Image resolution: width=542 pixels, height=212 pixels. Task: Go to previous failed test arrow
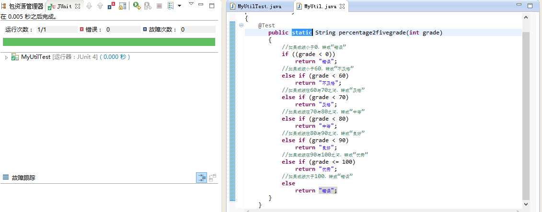tap(100, 6)
